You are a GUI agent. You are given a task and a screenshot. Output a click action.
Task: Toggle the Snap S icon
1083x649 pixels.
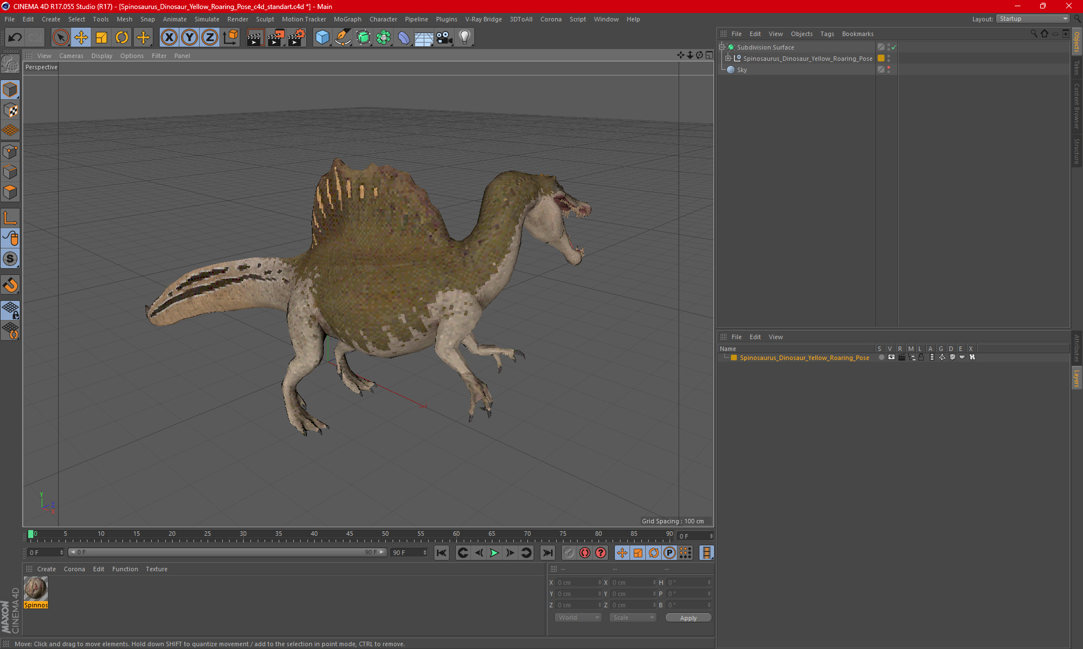pyautogui.click(x=10, y=259)
